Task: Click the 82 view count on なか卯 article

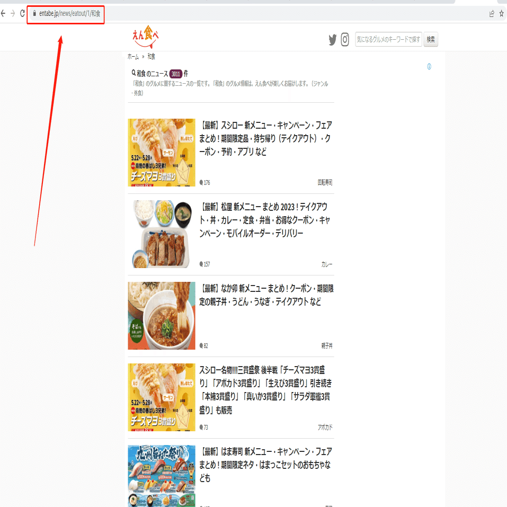Action: [x=204, y=345]
